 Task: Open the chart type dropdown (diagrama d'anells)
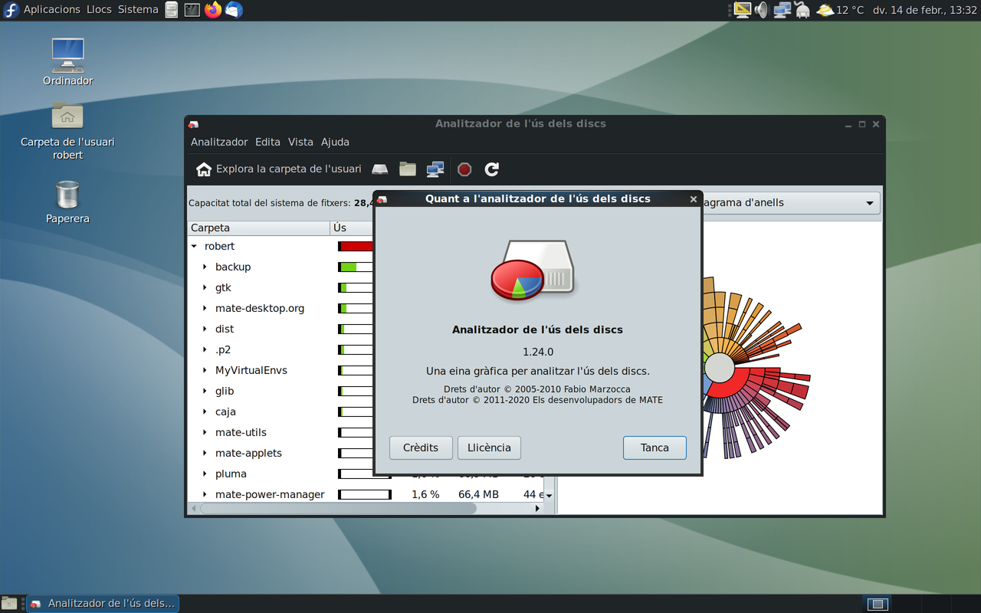point(791,203)
